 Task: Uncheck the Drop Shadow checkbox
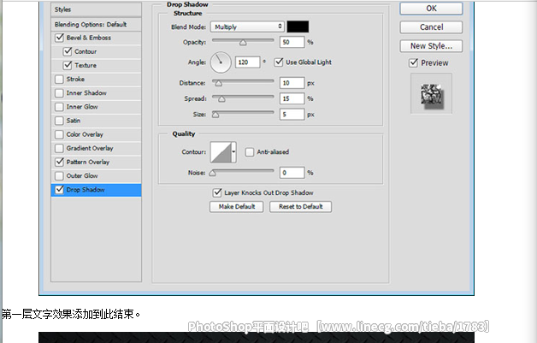tap(59, 190)
